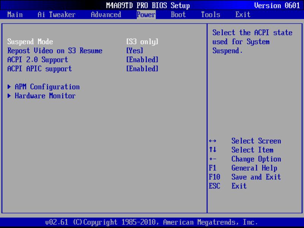Open the Tools tab
This screenshot has height=228, width=304.
[x=210, y=14]
